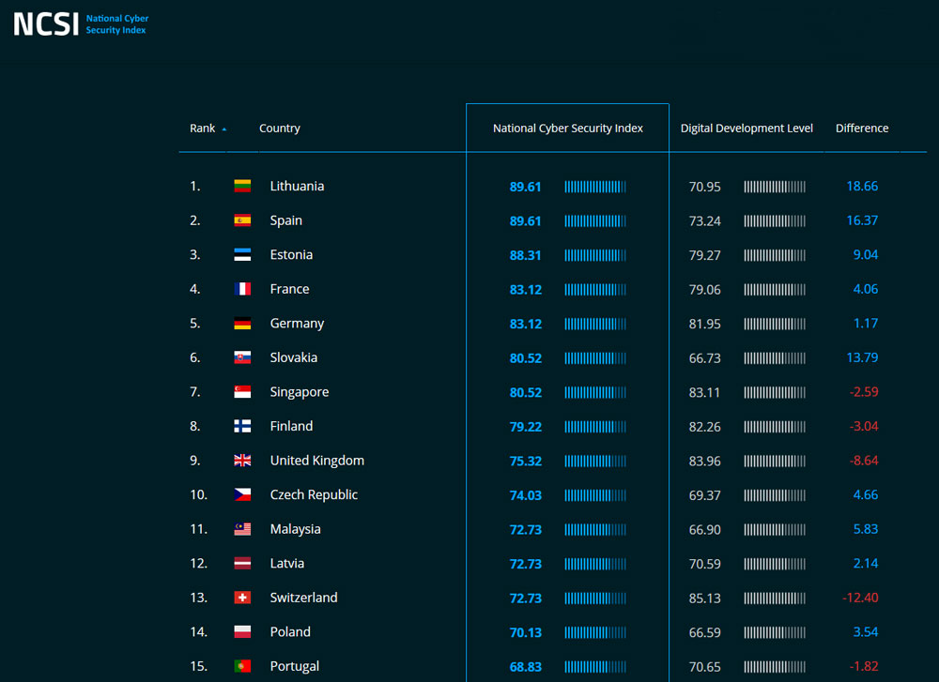Click Slovakia's 13.79 difference value
Screen dimensions: 939x682
click(x=861, y=357)
